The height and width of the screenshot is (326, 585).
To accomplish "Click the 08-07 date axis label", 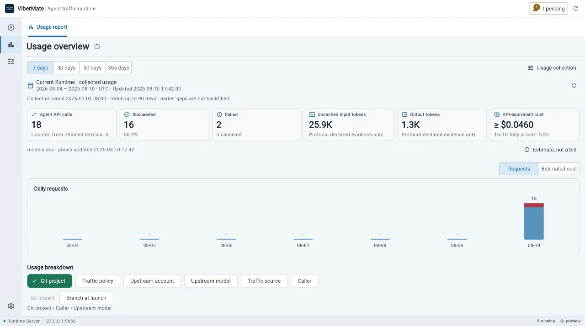I will pos(303,245).
